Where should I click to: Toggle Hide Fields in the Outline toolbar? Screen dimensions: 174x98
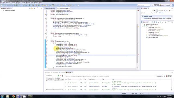pyautogui.click(x=156, y=22)
